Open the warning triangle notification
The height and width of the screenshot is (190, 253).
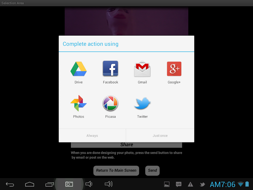click(190, 184)
